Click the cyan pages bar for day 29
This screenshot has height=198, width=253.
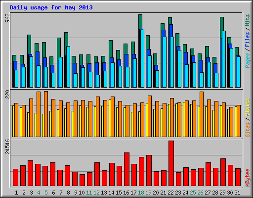point(224,59)
